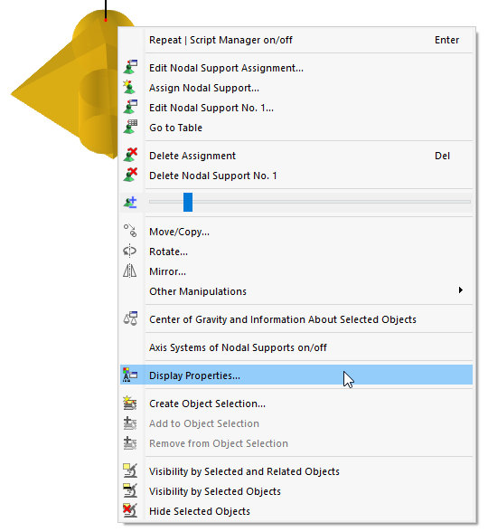Viewport: 488px width, 532px height.
Task: Choose Assign Nodal Support...
Action: (x=296, y=88)
